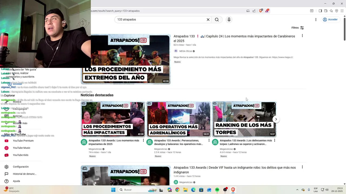Open three-dot menu for Capítulo 24 video
The width and height of the screenshot is (346, 194).
(302, 36)
